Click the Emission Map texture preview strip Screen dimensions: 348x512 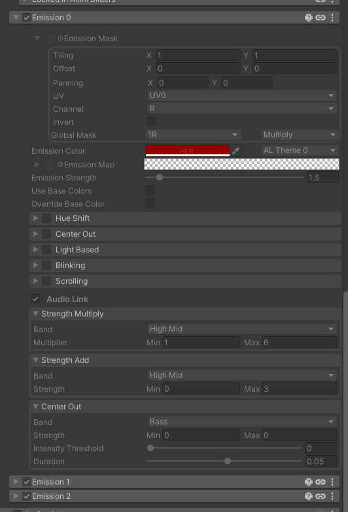tap(241, 164)
